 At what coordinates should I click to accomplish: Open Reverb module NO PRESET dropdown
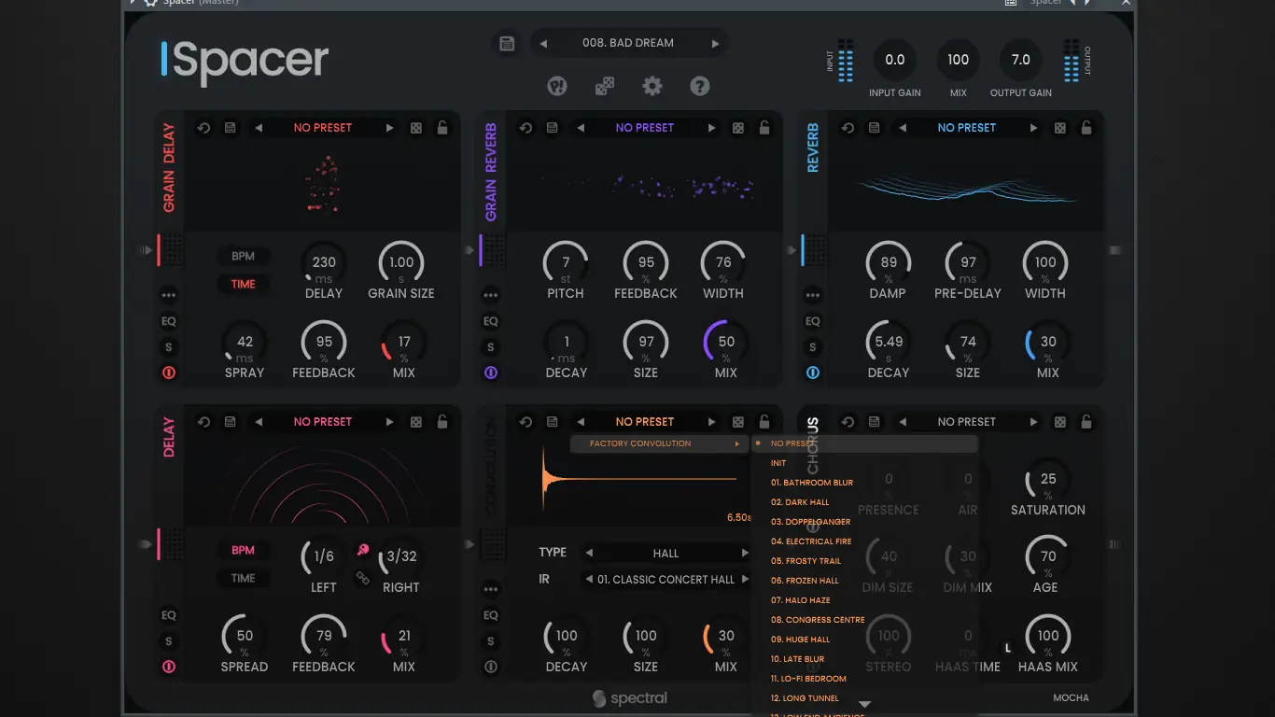pyautogui.click(x=967, y=128)
